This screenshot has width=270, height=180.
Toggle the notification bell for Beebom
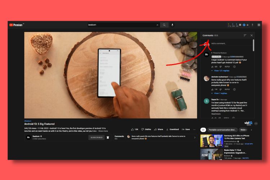pyautogui.click(x=108, y=137)
